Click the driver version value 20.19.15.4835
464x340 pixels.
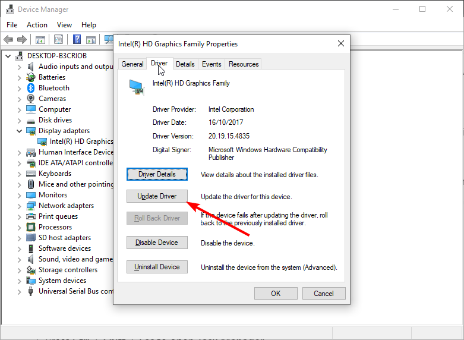(x=229, y=136)
